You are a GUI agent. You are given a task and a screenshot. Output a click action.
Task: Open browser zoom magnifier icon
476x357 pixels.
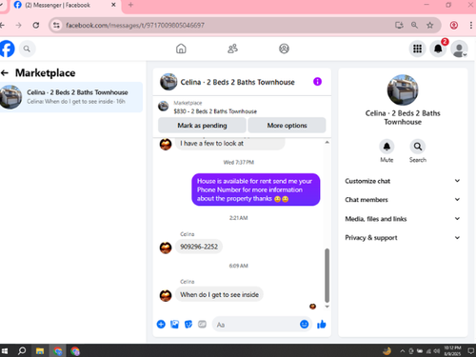pyautogui.click(x=414, y=25)
